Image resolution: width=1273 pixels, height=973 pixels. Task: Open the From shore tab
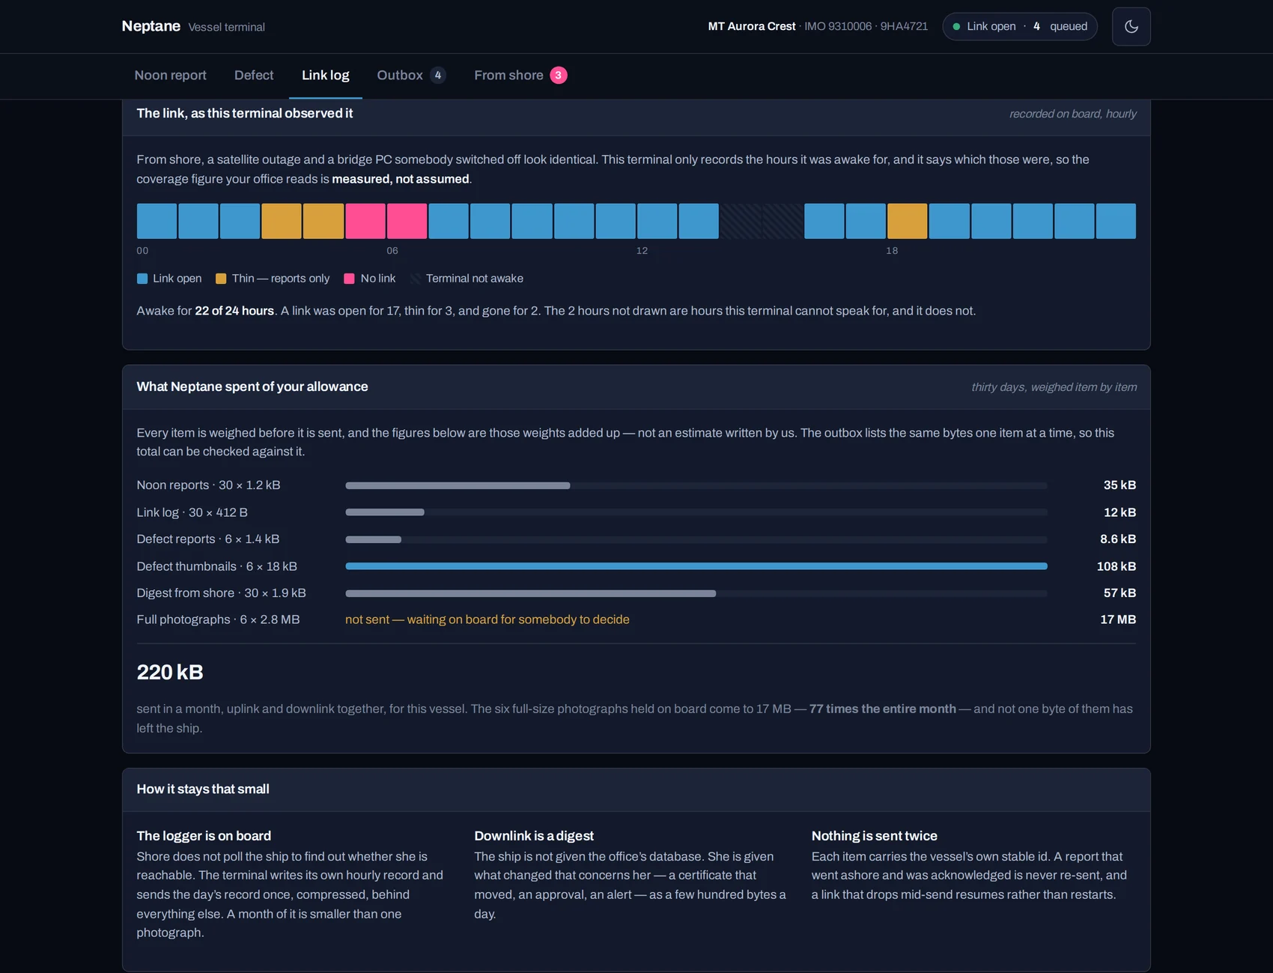point(520,75)
